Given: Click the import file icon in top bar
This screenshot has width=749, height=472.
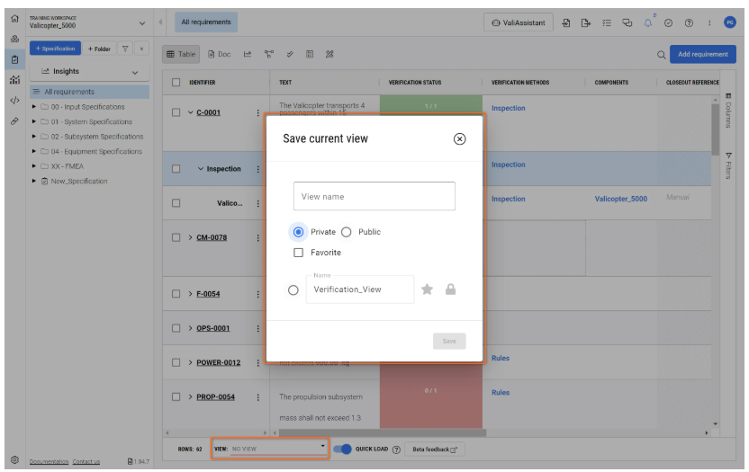Looking at the screenshot, I should tap(566, 22).
